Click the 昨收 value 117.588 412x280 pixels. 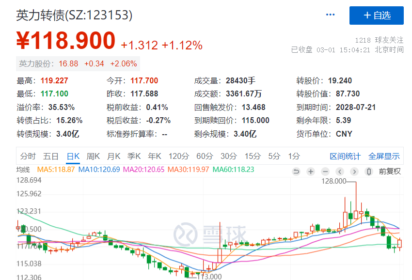point(144,94)
